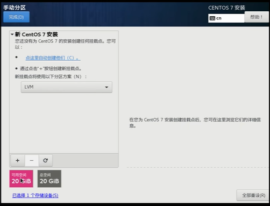The height and width of the screenshot is (206, 270).
Task: Click the minus icon to remove mount point
Action: pos(32,160)
